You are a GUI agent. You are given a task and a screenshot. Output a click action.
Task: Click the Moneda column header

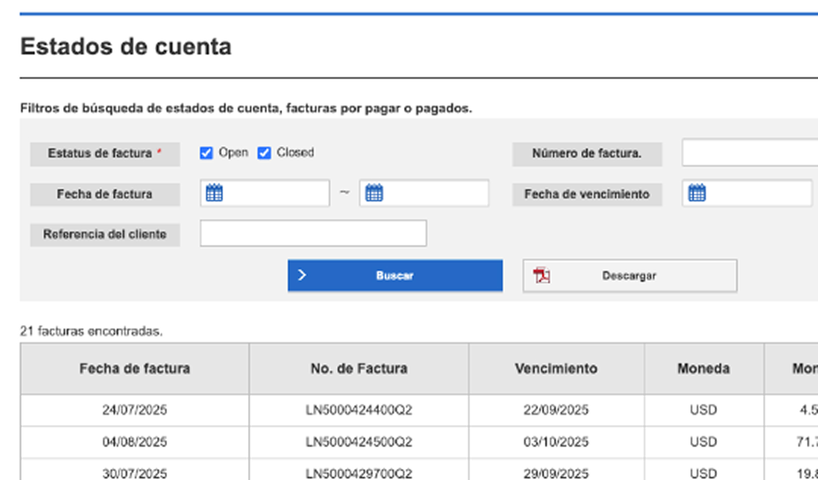point(703,368)
